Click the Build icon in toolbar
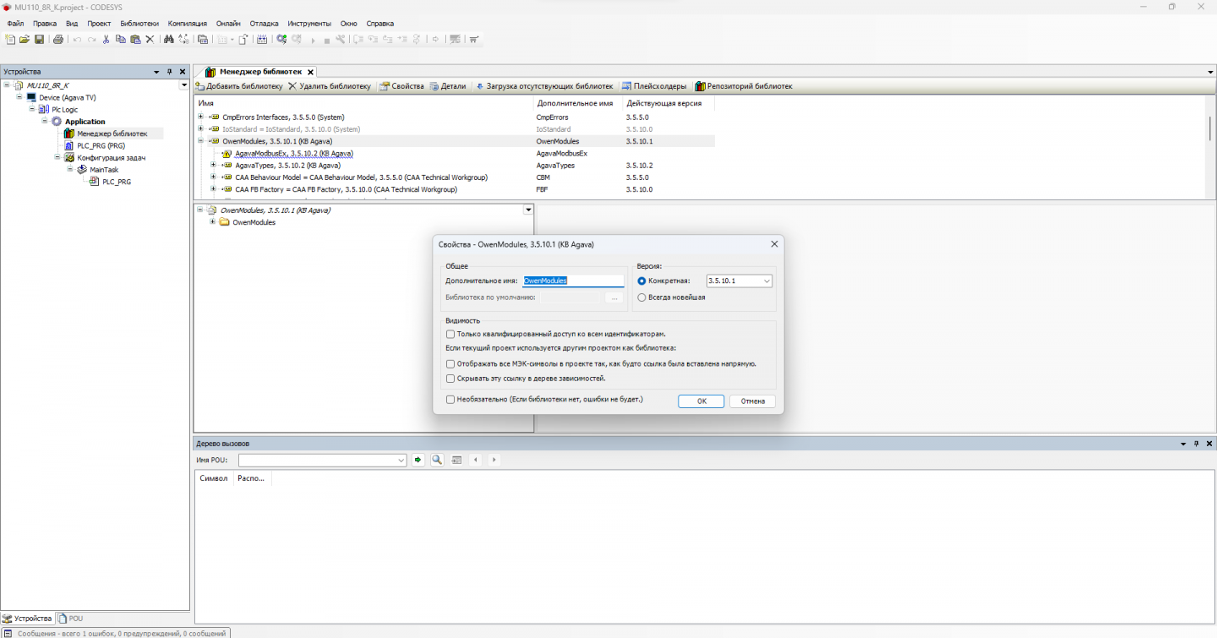 tap(262, 39)
